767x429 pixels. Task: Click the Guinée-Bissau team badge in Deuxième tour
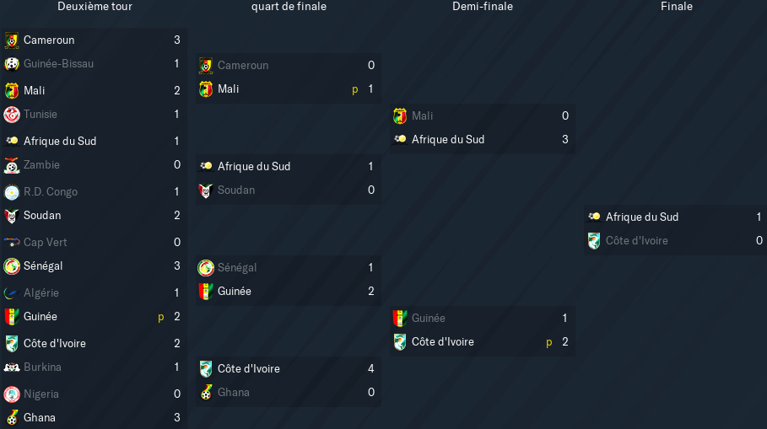point(12,64)
